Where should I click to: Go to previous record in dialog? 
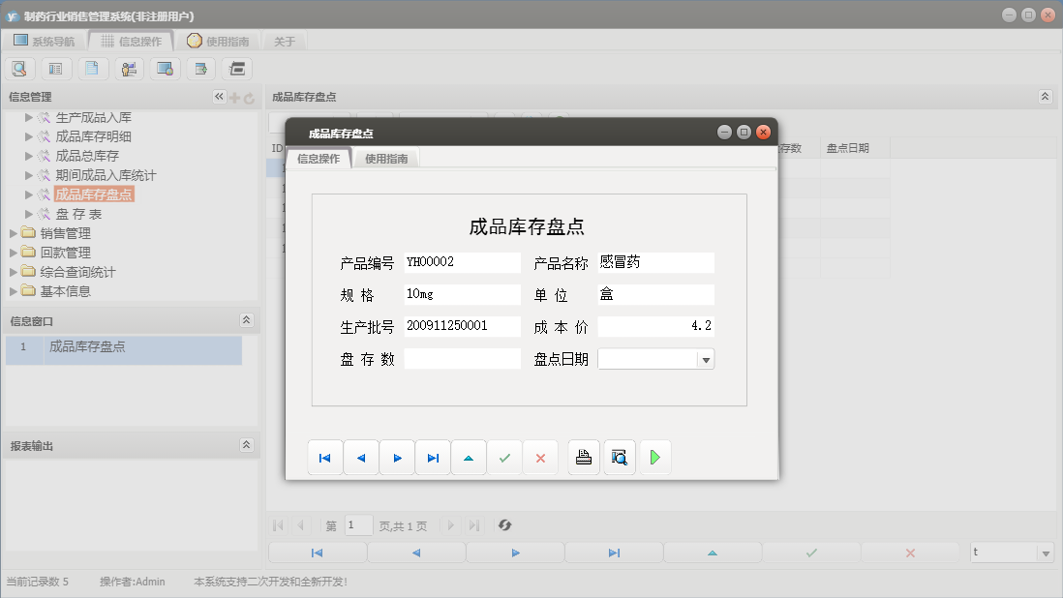361,458
